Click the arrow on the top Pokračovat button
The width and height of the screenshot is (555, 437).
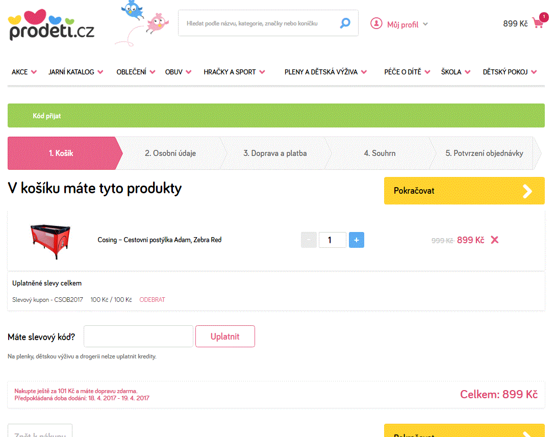[527, 191]
